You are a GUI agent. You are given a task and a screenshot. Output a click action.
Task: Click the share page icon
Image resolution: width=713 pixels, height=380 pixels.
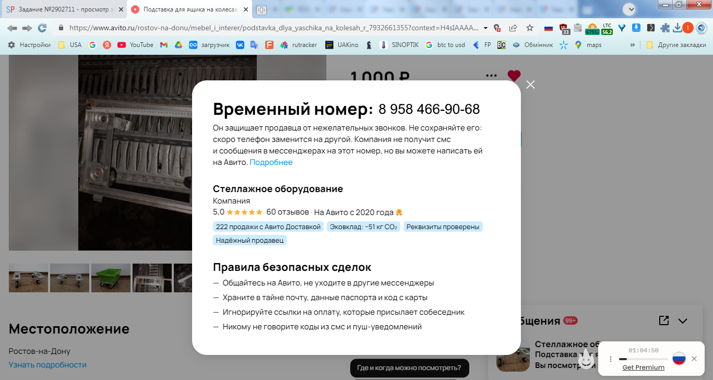coord(513,28)
